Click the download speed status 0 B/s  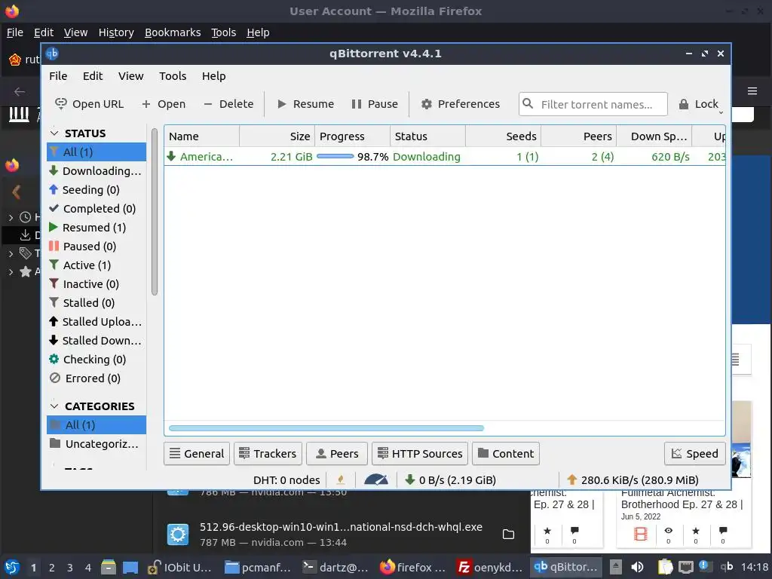point(450,480)
